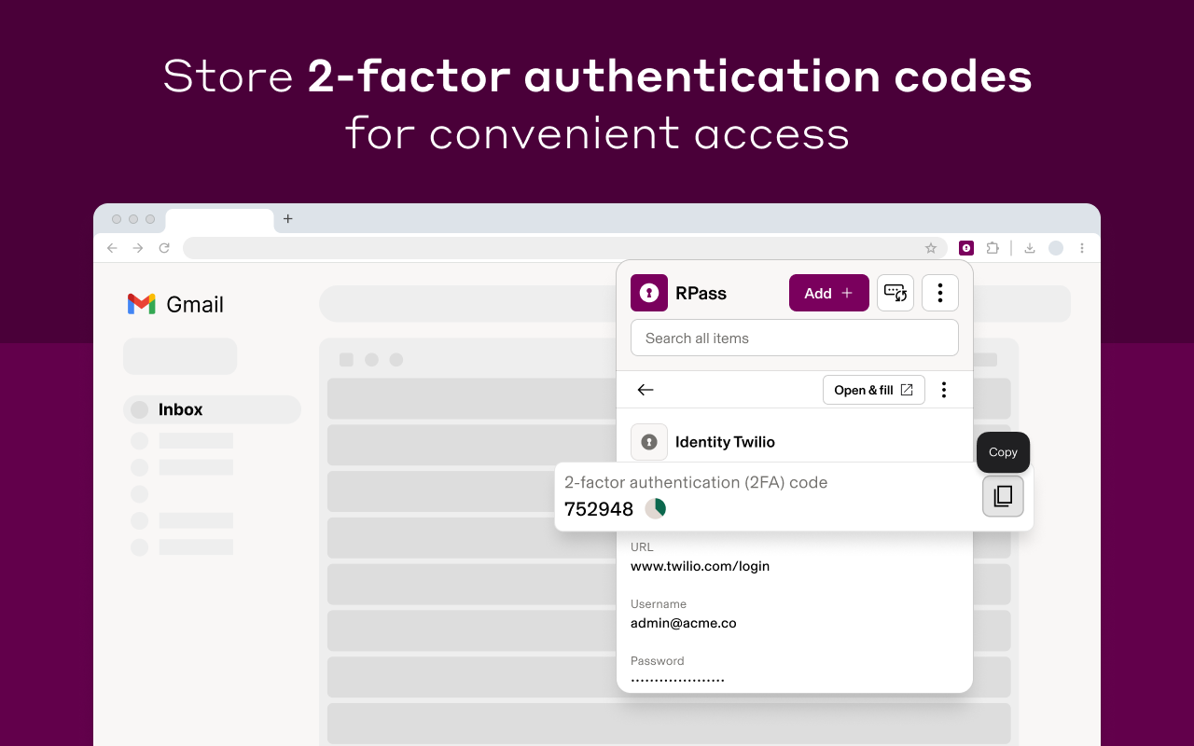Click the browser forward arrow
Viewport: 1194px width, 746px height.
click(x=138, y=248)
